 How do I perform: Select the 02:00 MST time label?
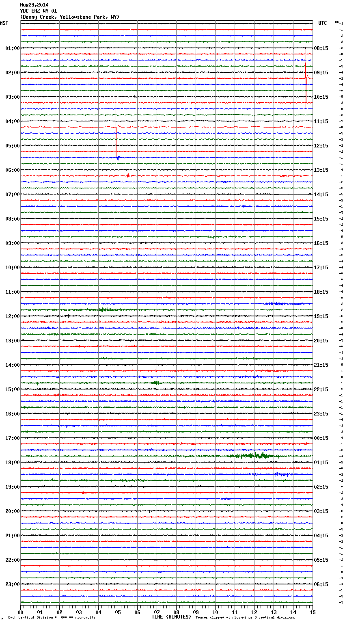tap(12, 73)
